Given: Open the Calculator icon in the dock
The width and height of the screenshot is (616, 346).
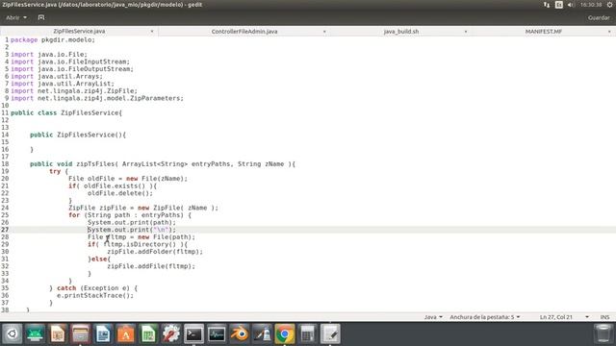Looking at the screenshot, I should 308,334.
